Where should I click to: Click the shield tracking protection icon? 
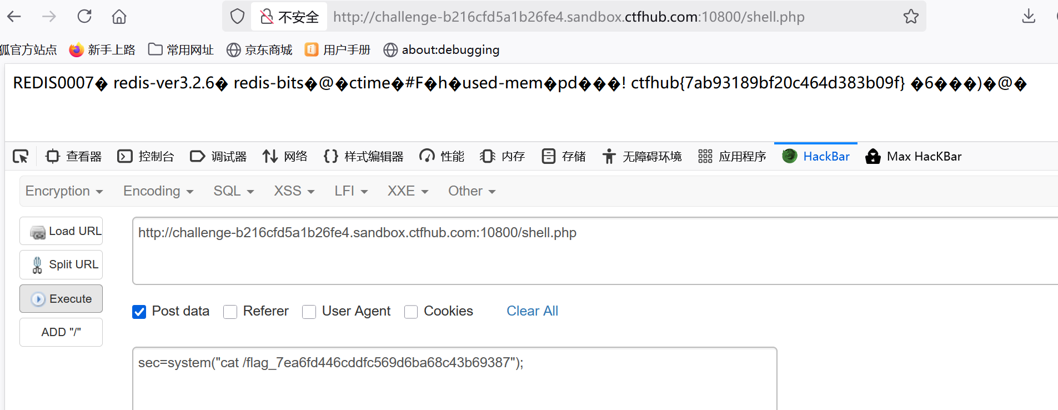tap(237, 16)
